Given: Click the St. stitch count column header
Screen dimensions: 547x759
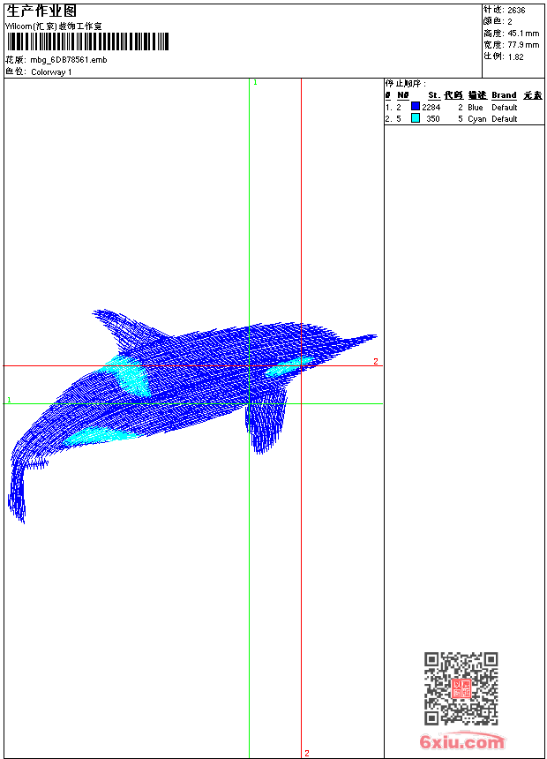Looking at the screenshot, I should tap(433, 95).
